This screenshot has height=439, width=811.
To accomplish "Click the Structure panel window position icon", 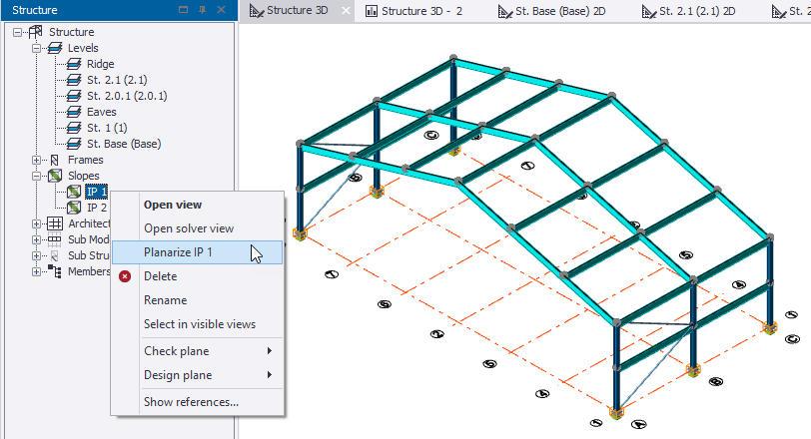I will [181, 10].
